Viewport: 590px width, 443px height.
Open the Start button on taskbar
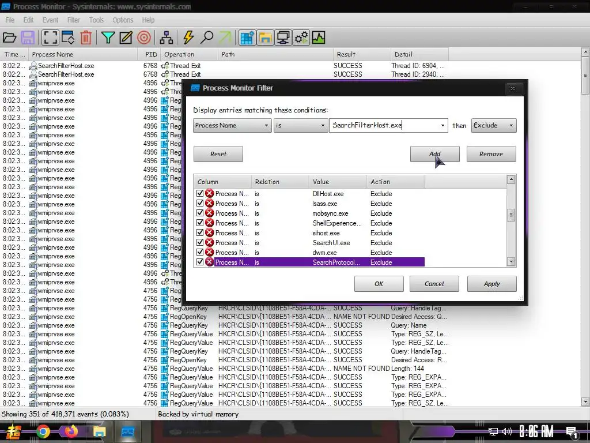tap(14, 431)
